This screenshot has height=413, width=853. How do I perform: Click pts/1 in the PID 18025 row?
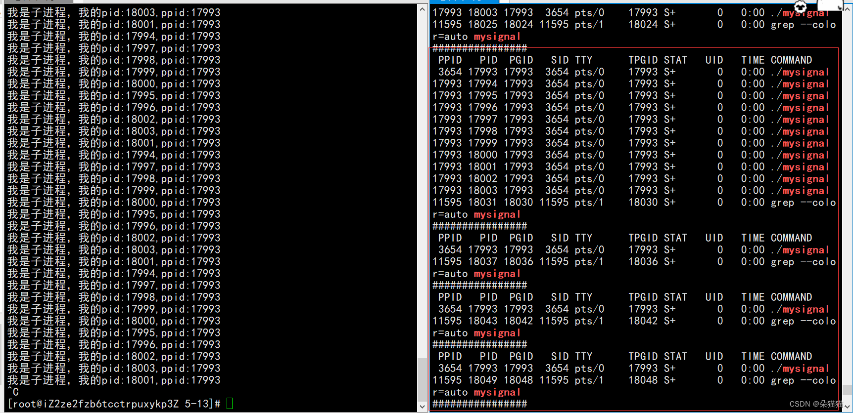(589, 24)
